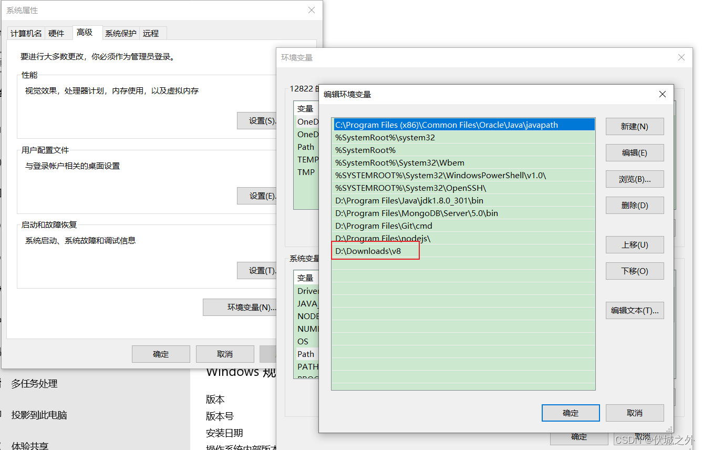Select the D:\Downloads\v8 entry
The width and height of the screenshot is (703, 450).
(464, 251)
